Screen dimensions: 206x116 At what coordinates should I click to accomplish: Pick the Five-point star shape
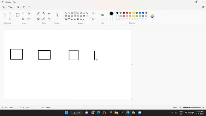(66, 19)
